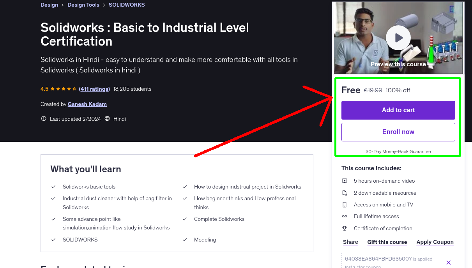The height and width of the screenshot is (268, 472).
Task: Click the downloadable resources file icon
Action: coord(345,192)
